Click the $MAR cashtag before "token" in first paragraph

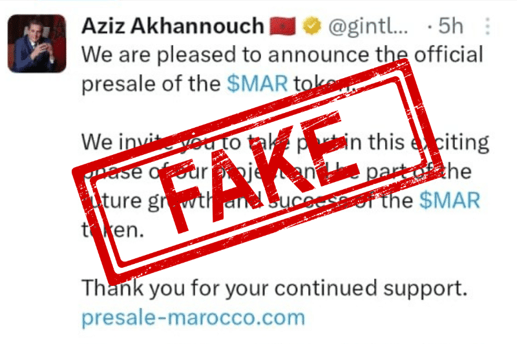coord(257,83)
